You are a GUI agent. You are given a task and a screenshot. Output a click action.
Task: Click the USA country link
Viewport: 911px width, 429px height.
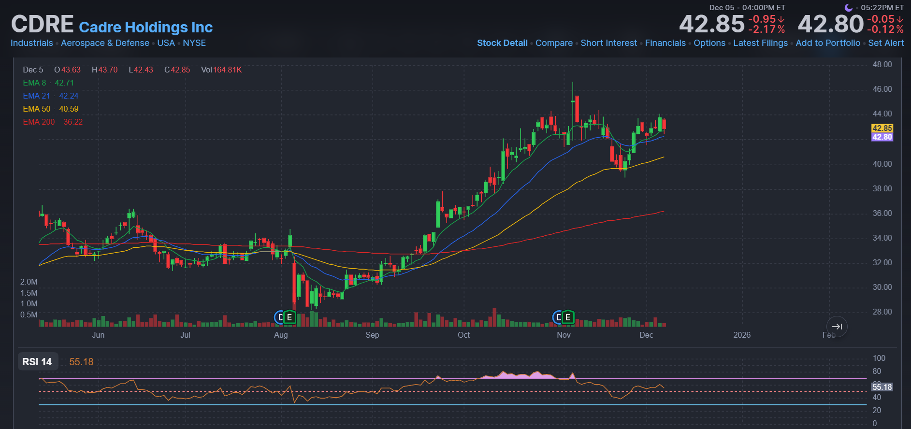pyautogui.click(x=166, y=43)
